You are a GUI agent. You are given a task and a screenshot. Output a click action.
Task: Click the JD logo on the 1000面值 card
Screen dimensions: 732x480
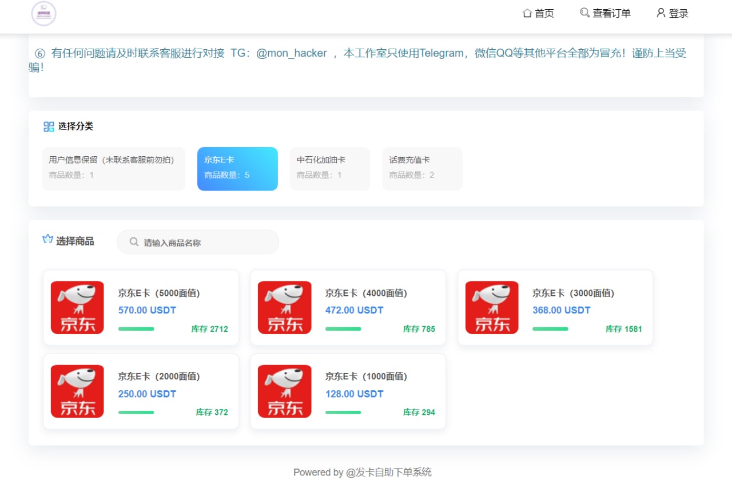[284, 391]
